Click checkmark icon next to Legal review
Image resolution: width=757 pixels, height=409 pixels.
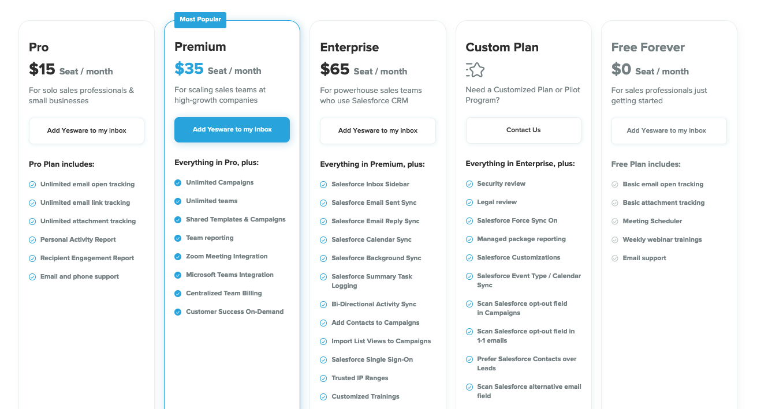pos(469,202)
